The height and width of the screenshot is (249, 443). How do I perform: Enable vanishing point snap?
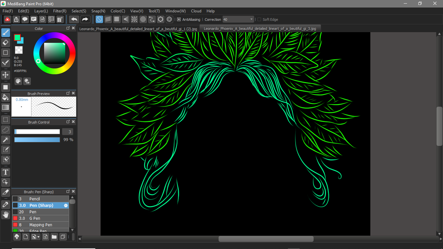pyautogui.click(x=126, y=19)
